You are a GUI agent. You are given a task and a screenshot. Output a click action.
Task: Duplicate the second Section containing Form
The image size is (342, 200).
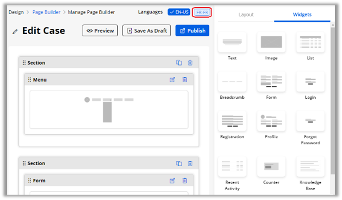pyautogui.click(x=179, y=163)
